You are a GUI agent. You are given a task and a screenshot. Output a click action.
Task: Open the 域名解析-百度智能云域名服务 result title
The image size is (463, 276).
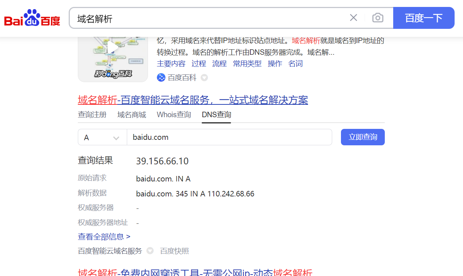[193, 100]
